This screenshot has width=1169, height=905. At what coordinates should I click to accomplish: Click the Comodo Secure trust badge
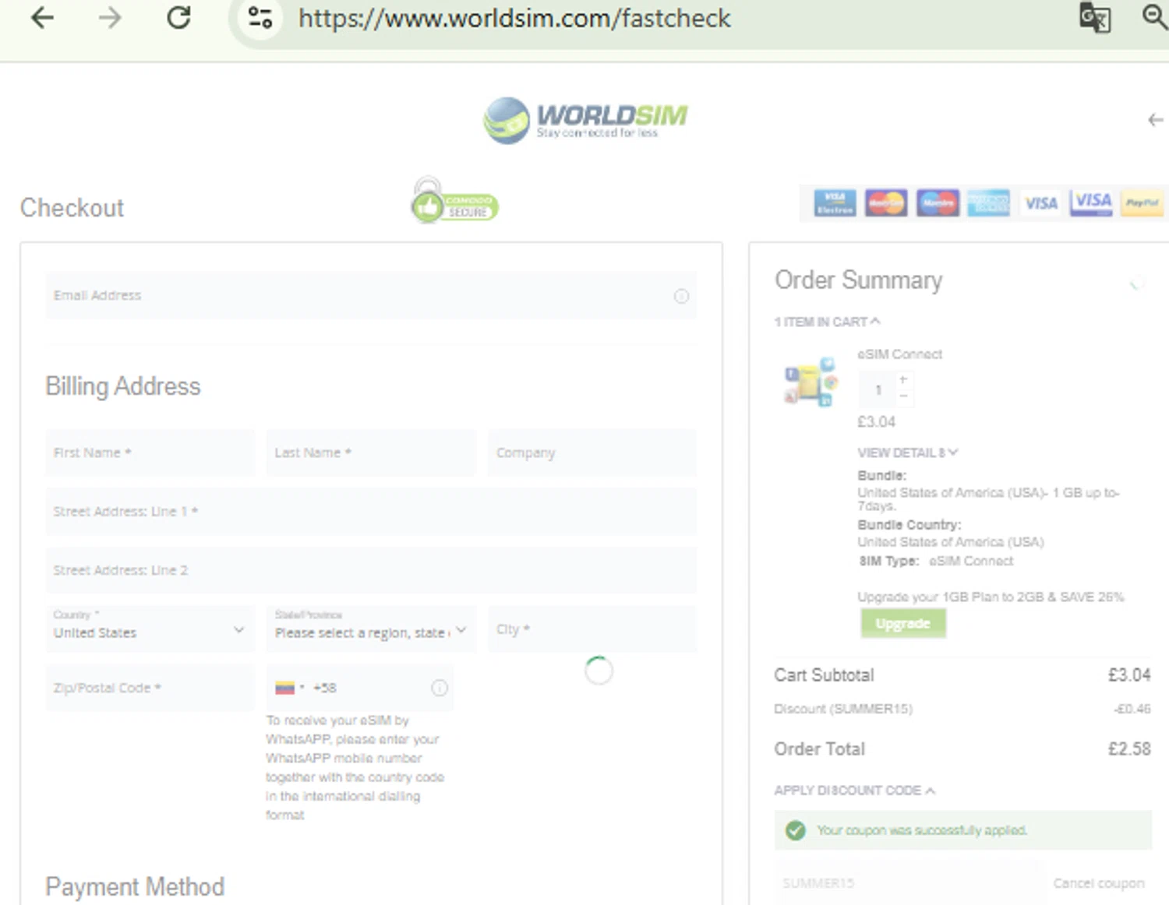tap(454, 202)
